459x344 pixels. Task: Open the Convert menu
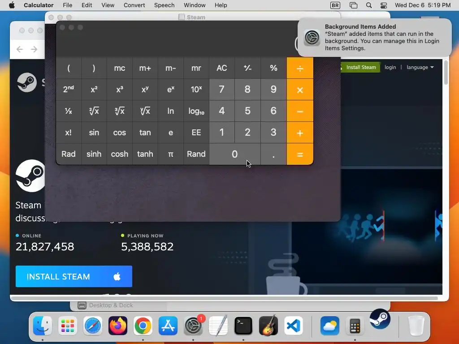point(134,5)
